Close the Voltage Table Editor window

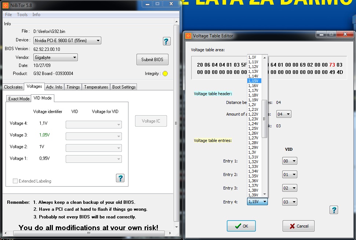click(345, 34)
